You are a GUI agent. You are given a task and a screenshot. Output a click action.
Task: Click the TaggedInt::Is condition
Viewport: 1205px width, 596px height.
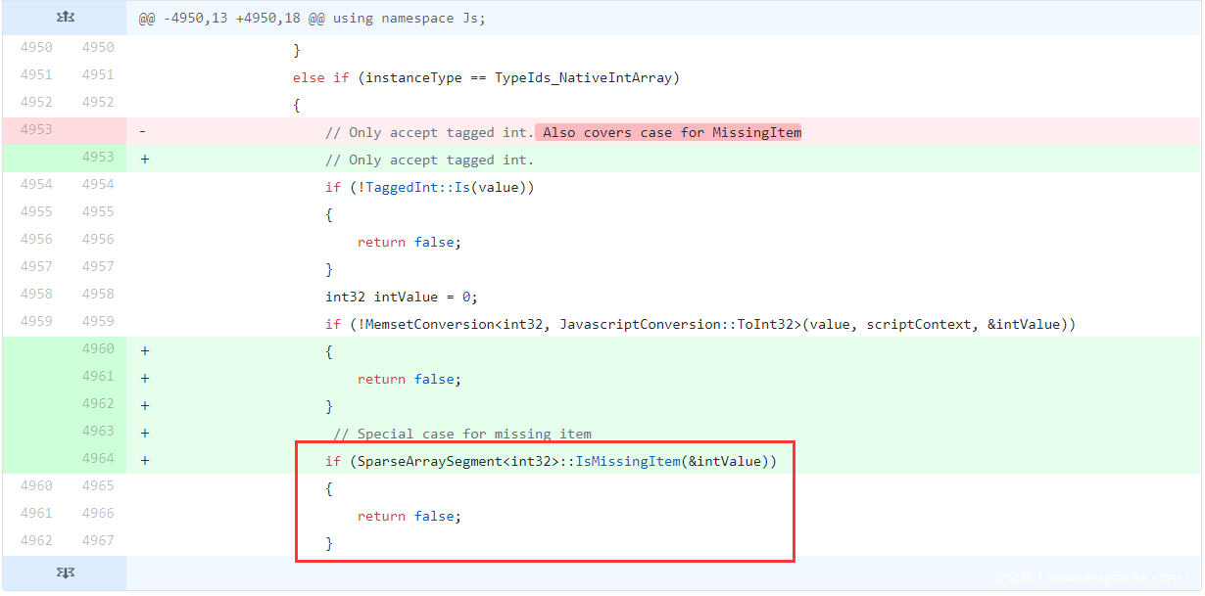pyautogui.click(x=429, y=187)
